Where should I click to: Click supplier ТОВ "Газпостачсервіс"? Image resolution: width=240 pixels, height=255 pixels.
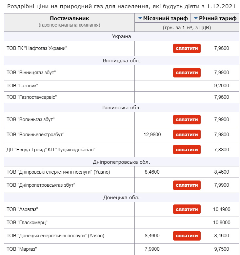pyautogui.click(x=32, y=97)
